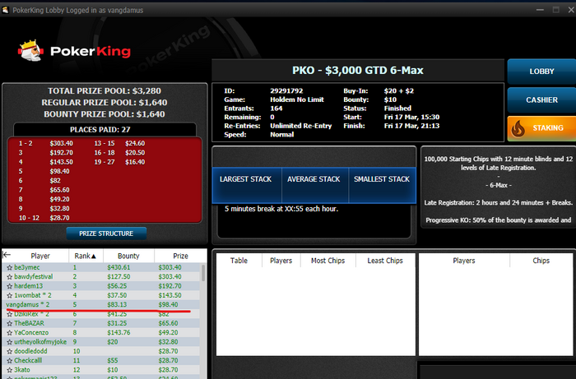Click the PokerKing king mascot logo
Screen dimensions: 576x379
tap(30, 51)
